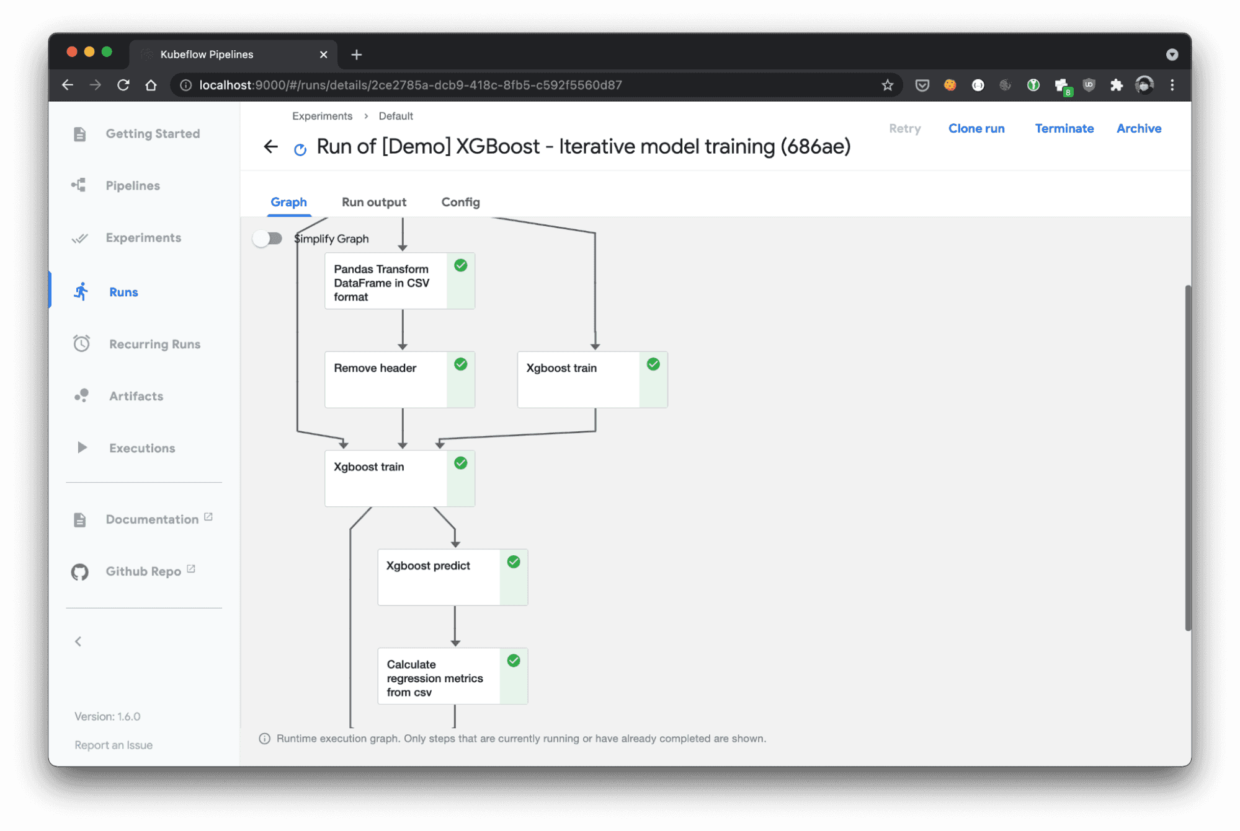Expand the sidebar collapse arrow
1240x831 pixels.
coord(78,641)
